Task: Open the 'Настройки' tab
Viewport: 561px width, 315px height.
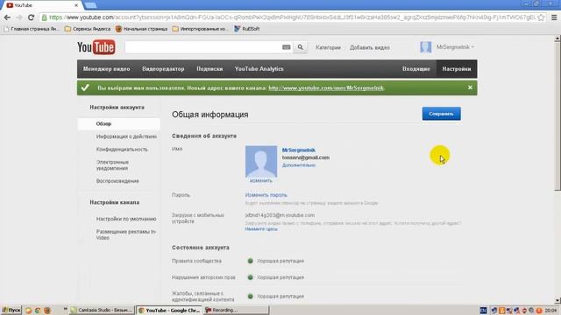Action: (x=457, y=68)
